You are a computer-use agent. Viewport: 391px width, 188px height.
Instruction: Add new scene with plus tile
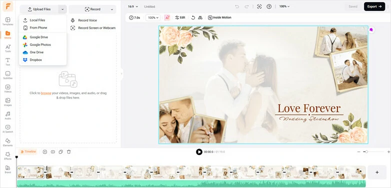pos(377,172)
